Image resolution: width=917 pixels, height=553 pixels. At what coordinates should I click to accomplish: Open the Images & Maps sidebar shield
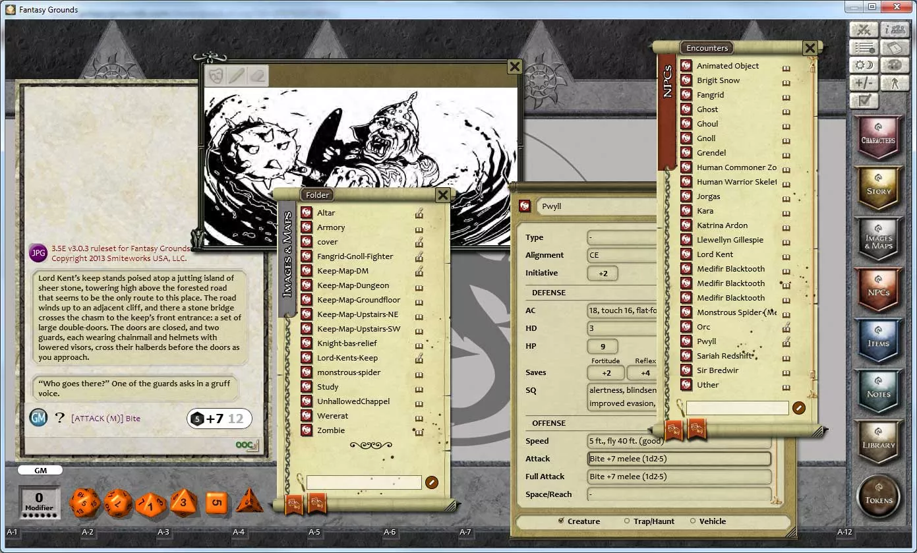pos(878,240)
